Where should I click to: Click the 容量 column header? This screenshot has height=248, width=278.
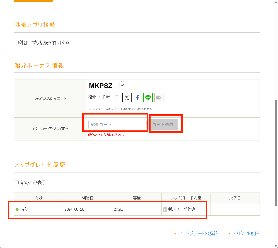click(137, 198)
